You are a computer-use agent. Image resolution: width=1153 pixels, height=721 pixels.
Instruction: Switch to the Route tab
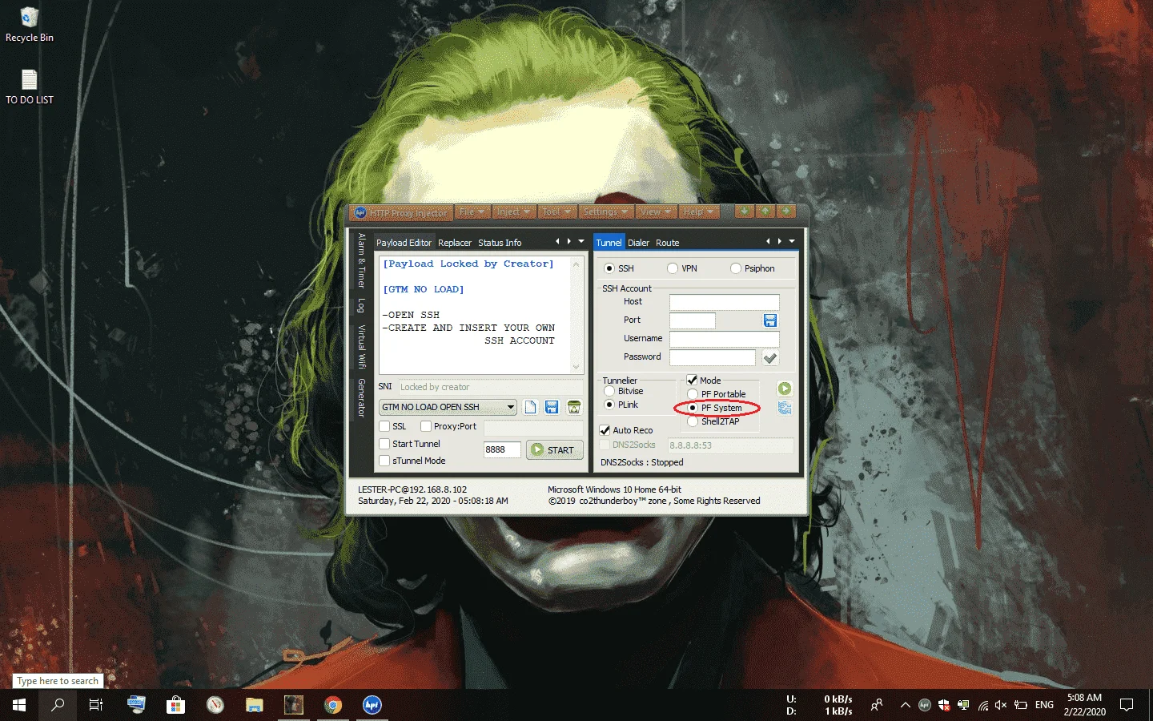coord(667,243)
